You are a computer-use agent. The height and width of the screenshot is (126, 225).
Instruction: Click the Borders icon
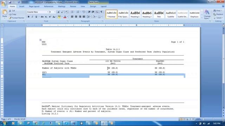[99, 17]
